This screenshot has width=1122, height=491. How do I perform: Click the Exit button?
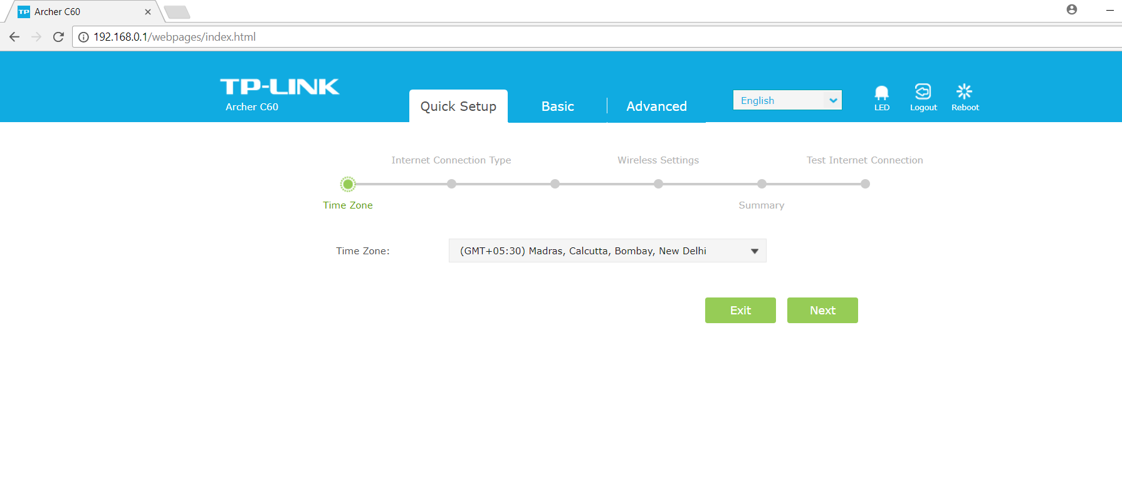point(740,310)
